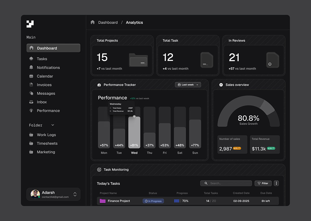Viewport: 311px width, 221px height.
Task: Open the Last week dropdown
Action: pos(188,85)
